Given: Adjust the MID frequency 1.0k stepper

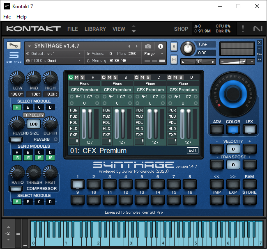Looking at the screenshot, I should pyautogui.click(x=34, y=94).
